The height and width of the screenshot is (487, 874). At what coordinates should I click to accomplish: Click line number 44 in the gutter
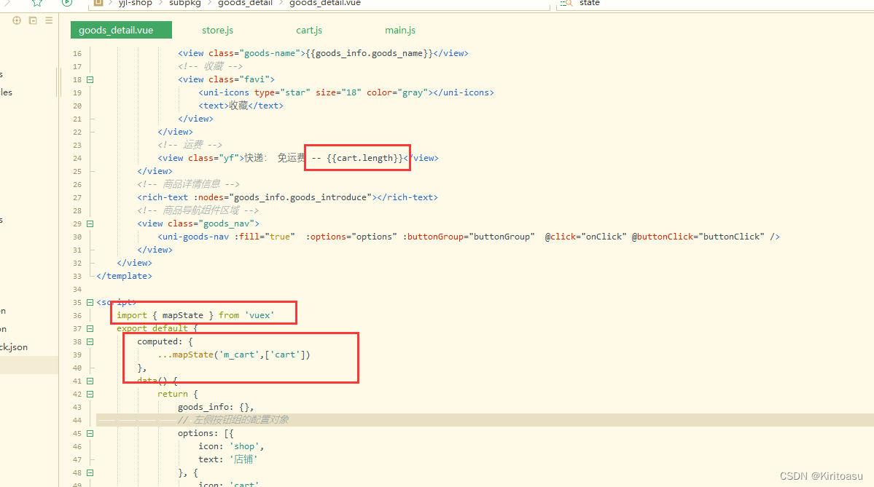click(x=77, y=420)
